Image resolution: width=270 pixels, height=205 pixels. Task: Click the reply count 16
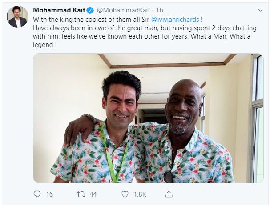click(49, 194)
